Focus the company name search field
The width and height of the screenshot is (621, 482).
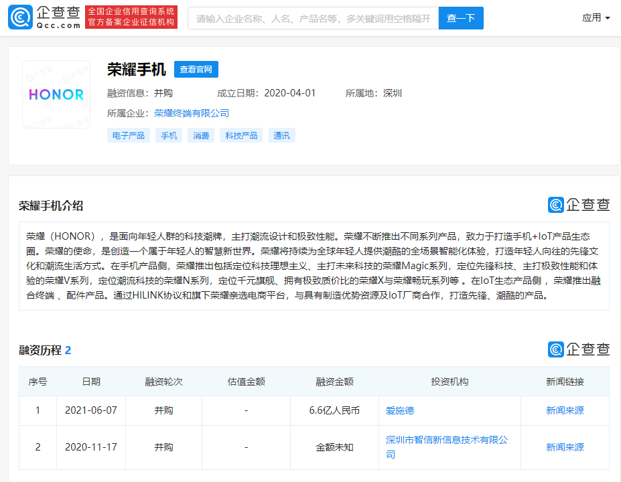click(313, 18)
